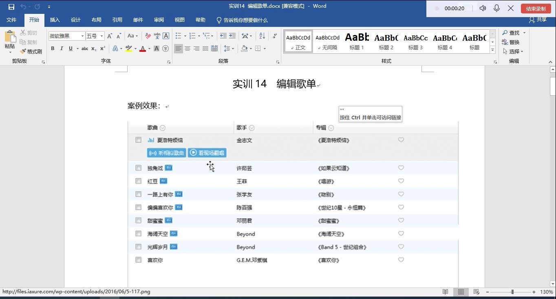Apply highlight color to text
This screenshot has height=299, width=556.
pos(128,48)
